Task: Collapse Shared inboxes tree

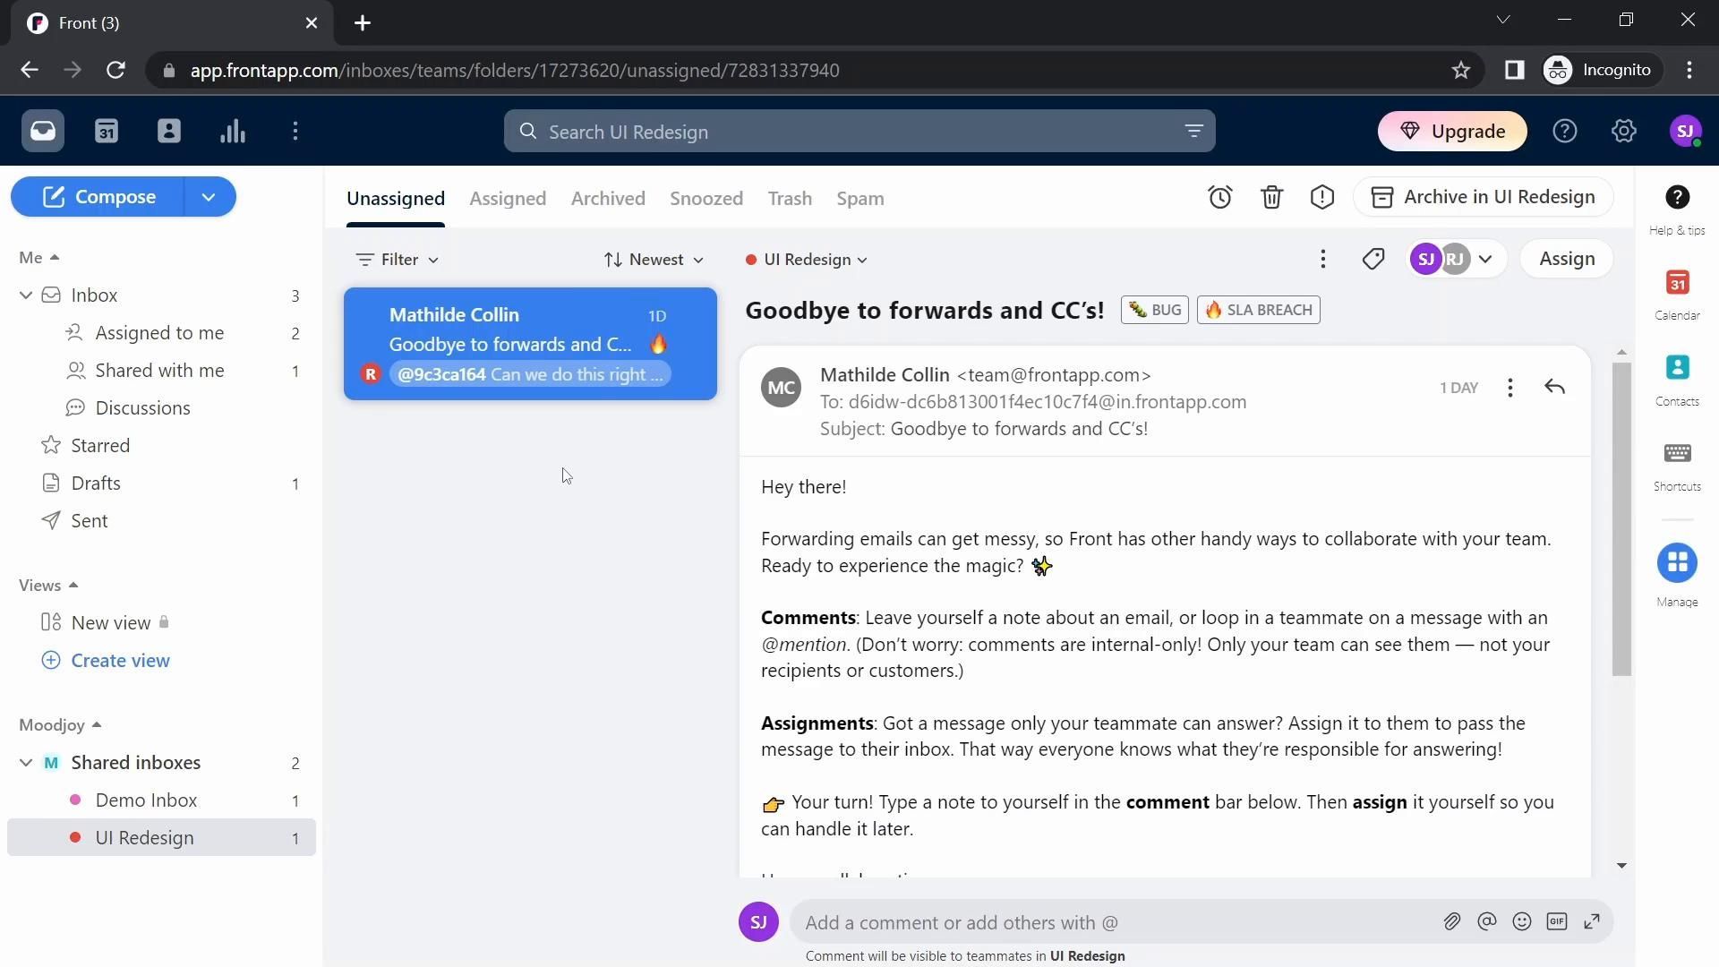Action: (x=26, y=763)
